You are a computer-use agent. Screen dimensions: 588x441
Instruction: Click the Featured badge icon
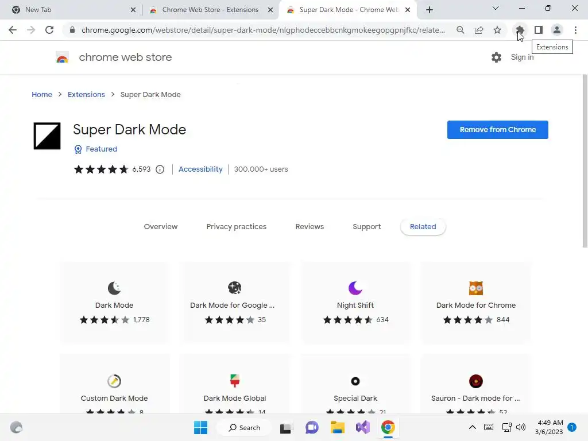[78, 149]
